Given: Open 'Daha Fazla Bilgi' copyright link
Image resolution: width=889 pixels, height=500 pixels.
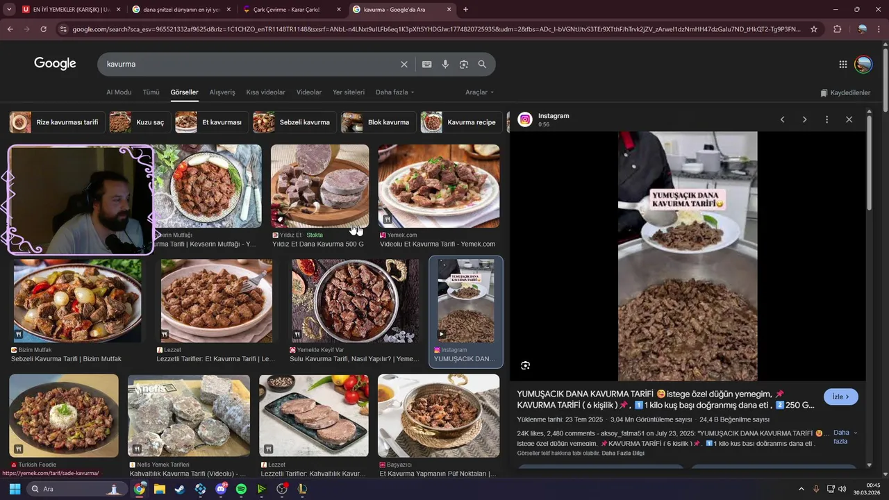Looking at the screenshot, I should click(623, 453).
